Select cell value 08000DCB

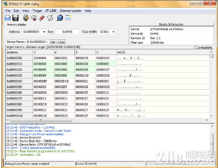pos(64,81)
